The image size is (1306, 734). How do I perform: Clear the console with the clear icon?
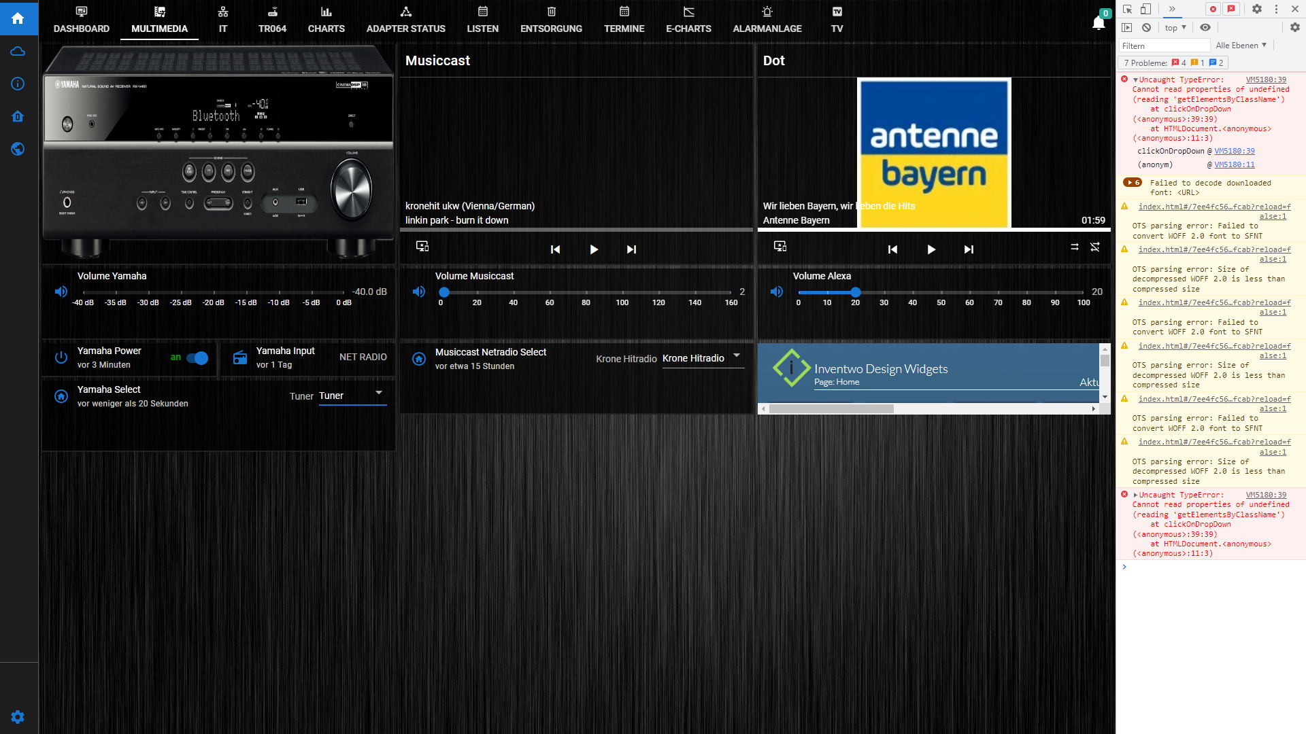pos(1147,28)
